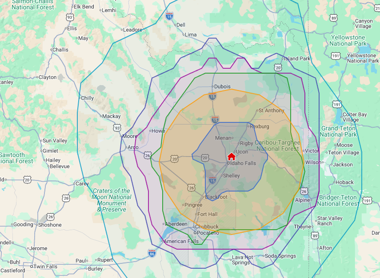Click the Twin Falls label
This screenshot has width=380, height=278.
(x=45, y=266)
